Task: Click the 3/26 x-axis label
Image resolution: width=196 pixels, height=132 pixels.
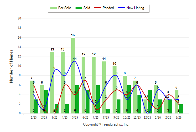Action: coord(178,117)
